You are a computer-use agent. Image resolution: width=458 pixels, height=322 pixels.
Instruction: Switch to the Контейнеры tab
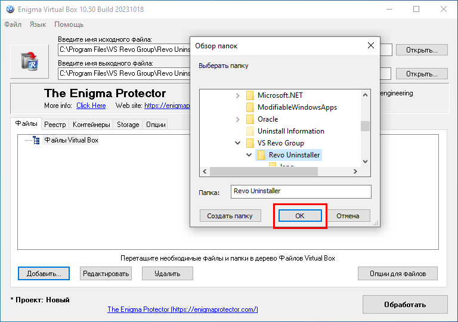pyautogui.click(x=91, y=125)
